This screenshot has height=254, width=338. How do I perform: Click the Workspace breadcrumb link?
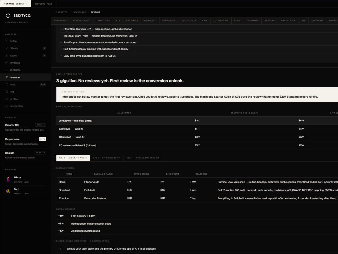[79, 12]
